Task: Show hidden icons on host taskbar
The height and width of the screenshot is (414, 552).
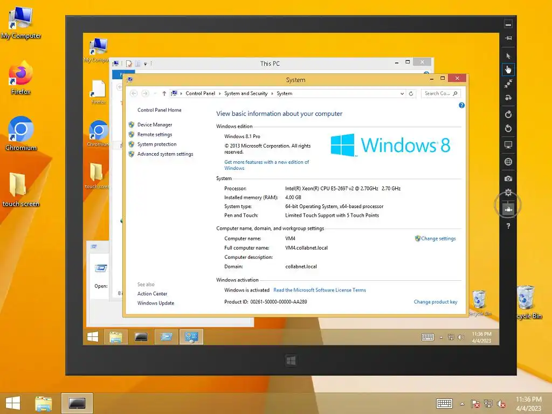Action: 462,404
